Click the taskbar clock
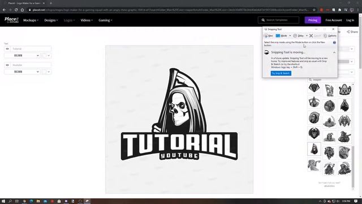The height and width of the screenshot is (204, 362). [x=346, y=201]
